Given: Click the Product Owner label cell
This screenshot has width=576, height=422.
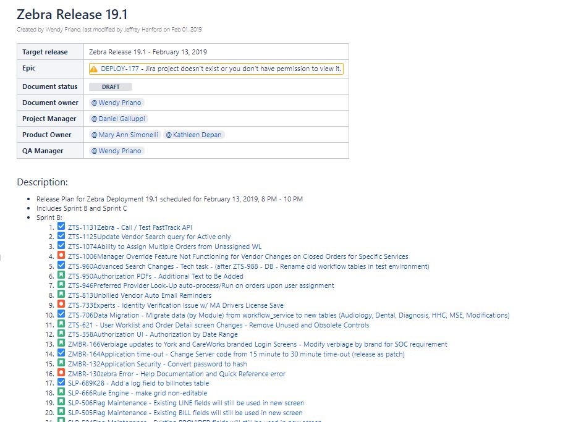Looking at the screenshot, I should [x=50, y=135].
